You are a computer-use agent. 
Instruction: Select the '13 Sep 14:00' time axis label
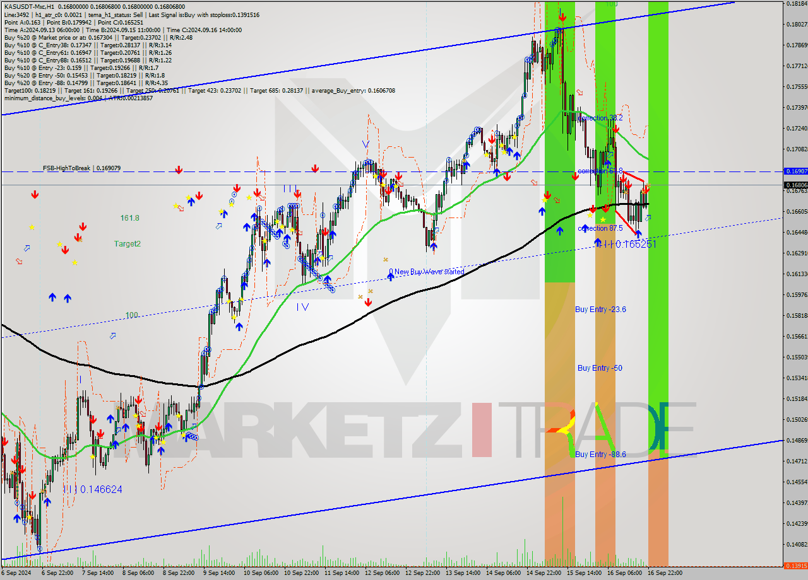(463, 573)
